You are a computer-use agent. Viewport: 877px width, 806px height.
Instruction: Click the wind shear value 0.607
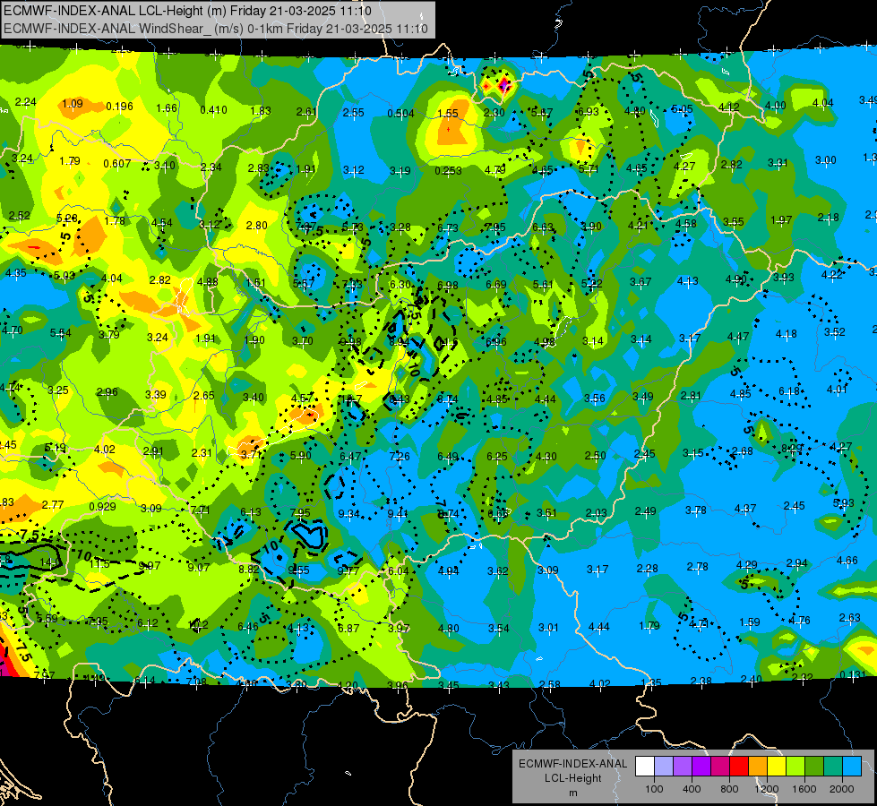[116, 164]
